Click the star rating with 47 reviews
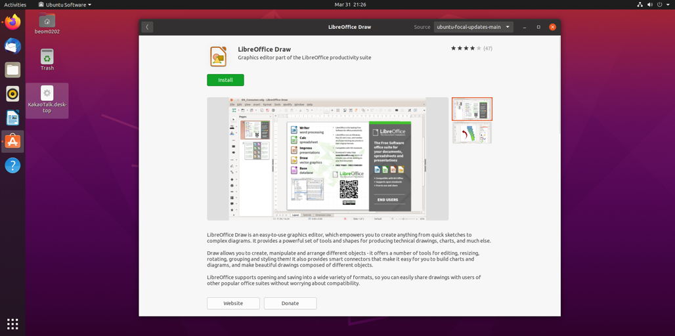Image resolution: width=675 pixels, height=336 pixels. (471, 49)
